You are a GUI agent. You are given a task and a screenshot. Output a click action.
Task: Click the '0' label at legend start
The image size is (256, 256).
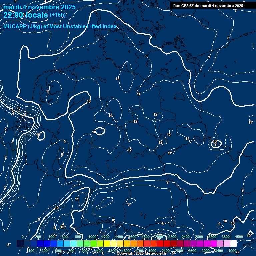[x=23, y=237]
